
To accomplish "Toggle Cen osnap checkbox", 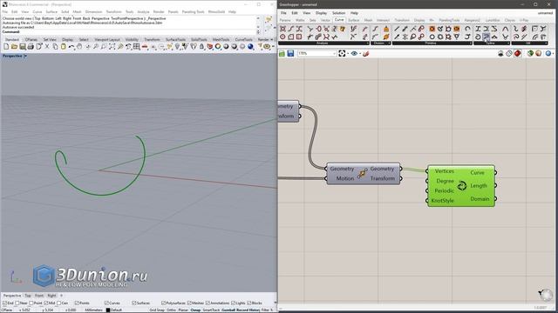I will (x=58, y=303).
